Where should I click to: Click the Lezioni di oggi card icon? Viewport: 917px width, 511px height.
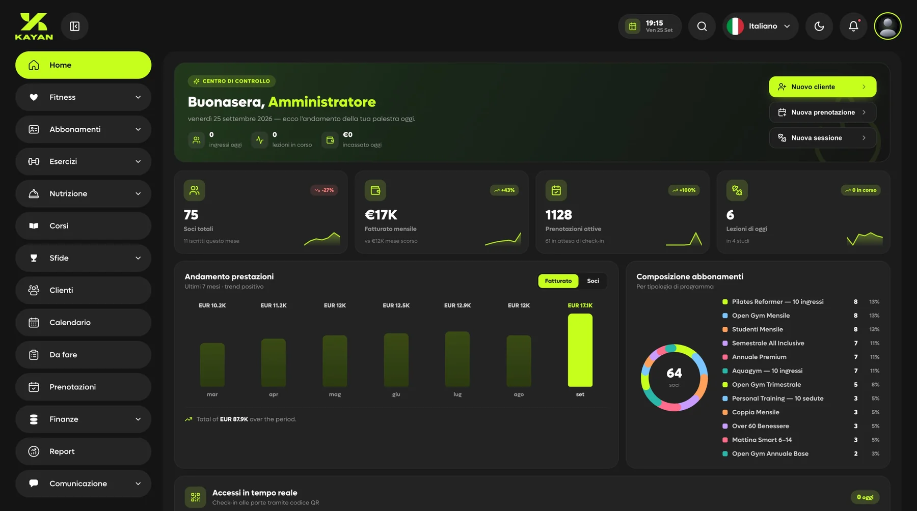(x=737, y=190)
